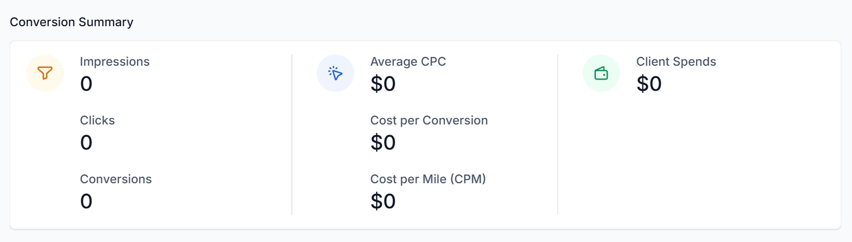The height and width of the screenshot is (242, 852).
Task: Select the Conversions metric label
Action: click(x=116, y=179)
